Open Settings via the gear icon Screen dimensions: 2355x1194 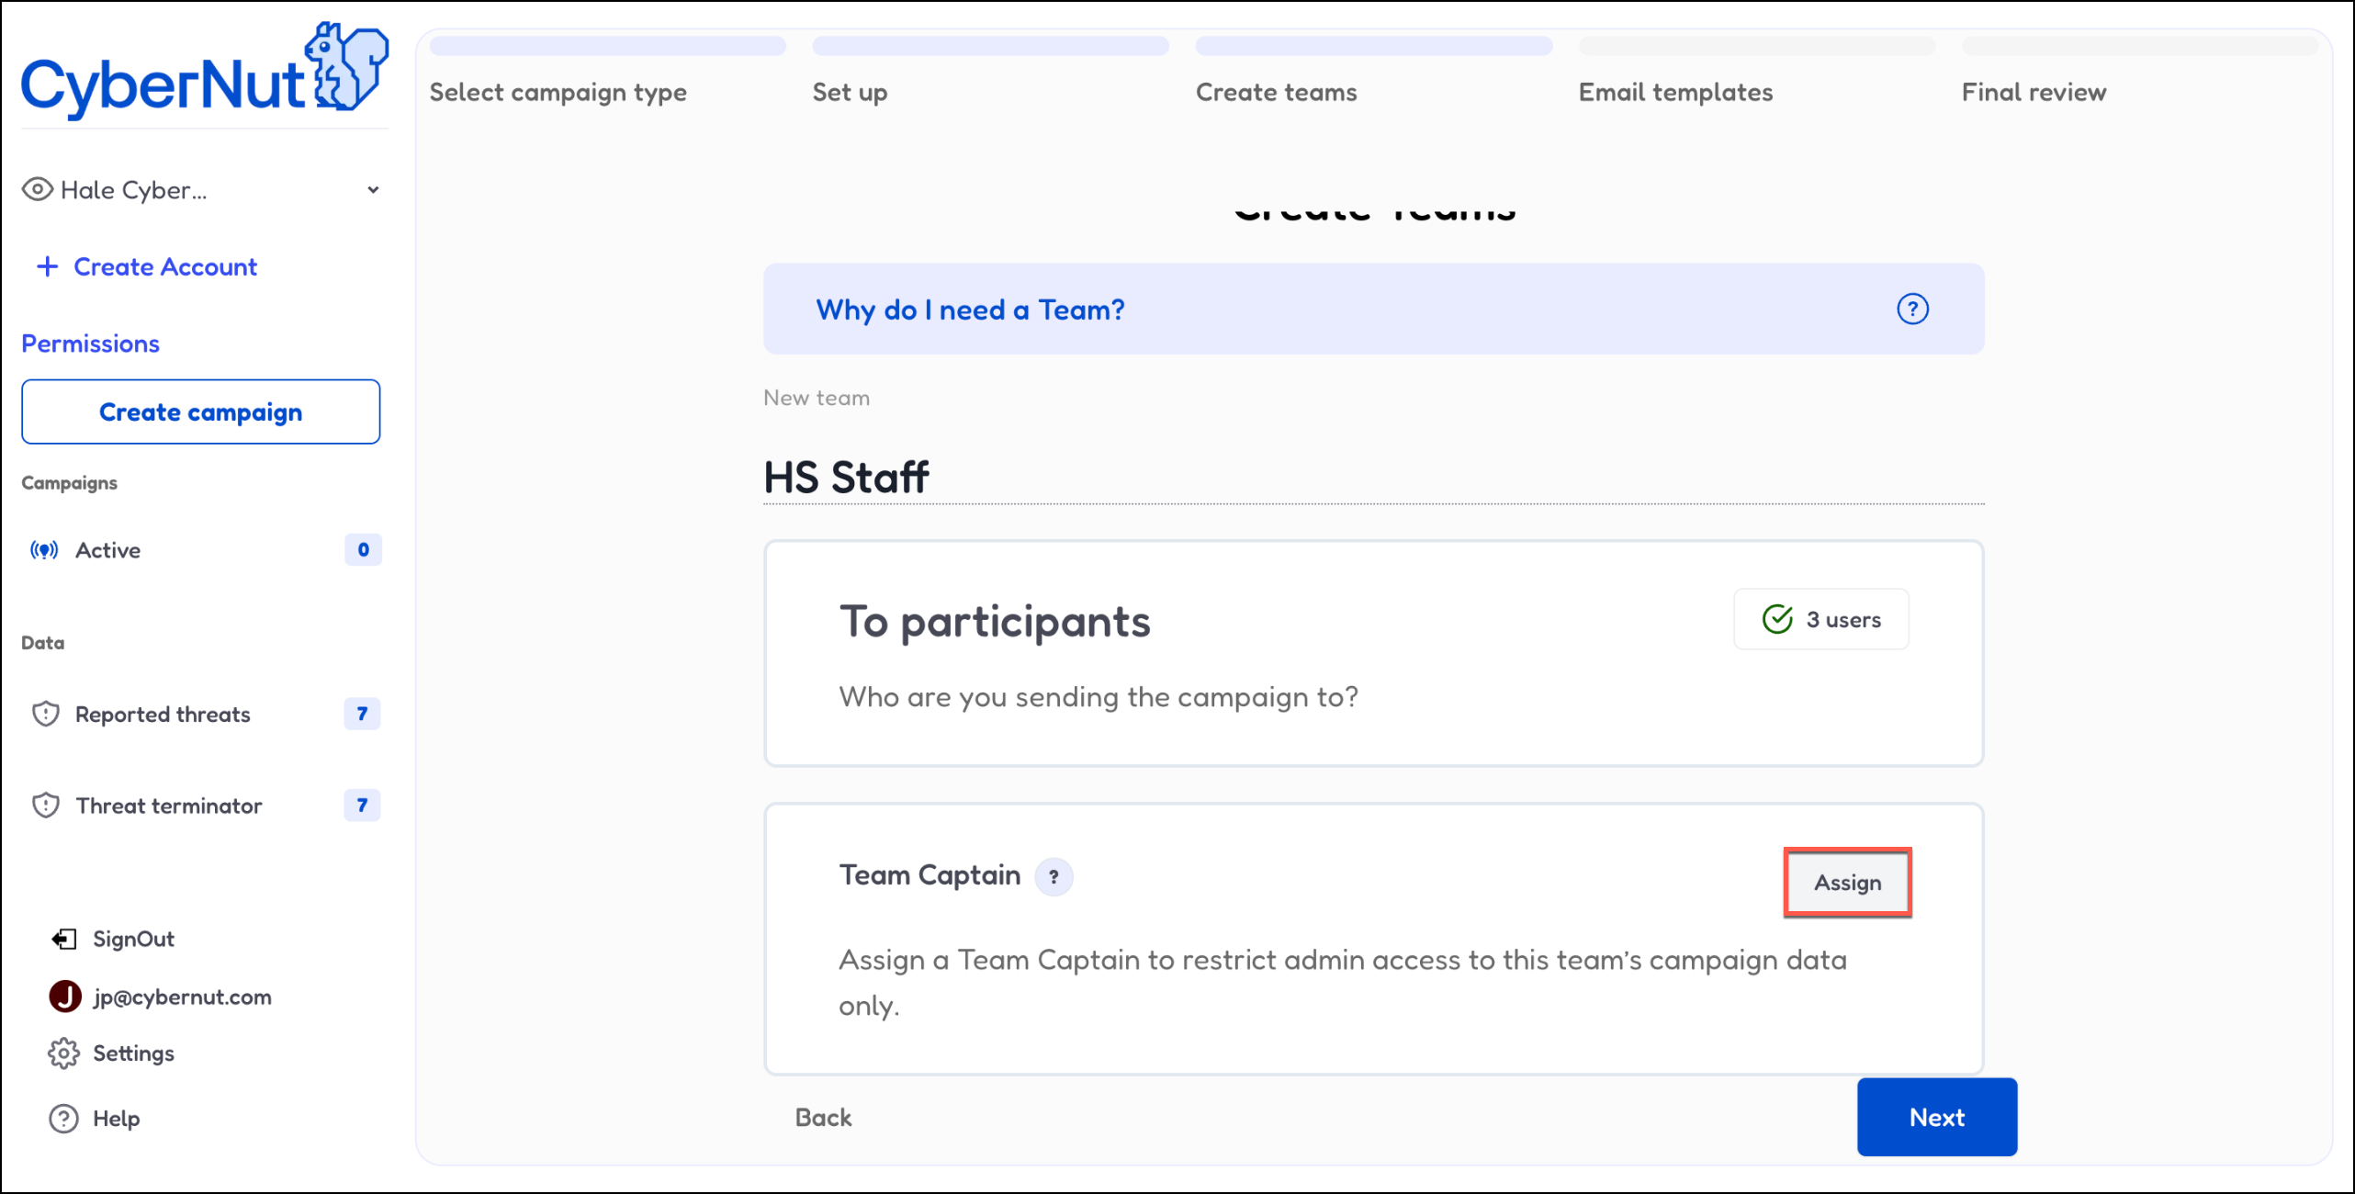tap(63, 1053)
